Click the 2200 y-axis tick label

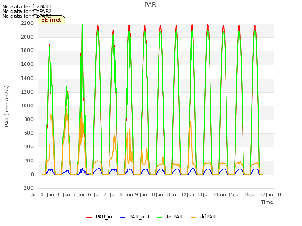pos(27,23)
